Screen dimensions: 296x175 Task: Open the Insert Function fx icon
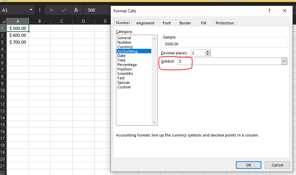pyautogui.click(x=76, y=10)
